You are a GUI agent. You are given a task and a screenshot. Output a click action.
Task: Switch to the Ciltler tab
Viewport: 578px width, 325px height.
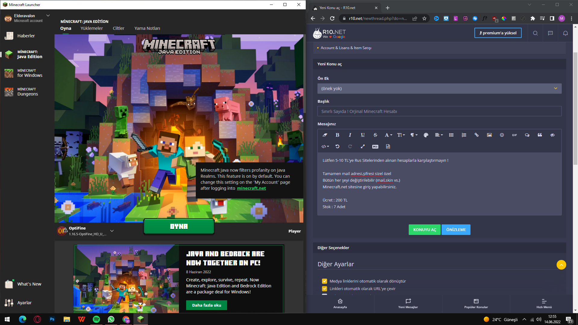click(118, 28)
